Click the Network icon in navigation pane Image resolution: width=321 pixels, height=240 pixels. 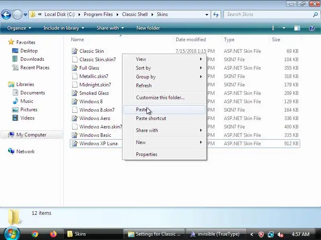(11, 151)
